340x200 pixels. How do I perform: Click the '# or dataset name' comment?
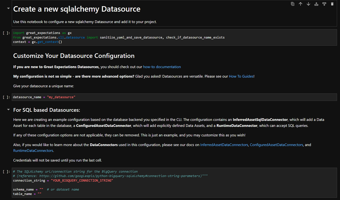pyautogui.click(x=63, y=190)
